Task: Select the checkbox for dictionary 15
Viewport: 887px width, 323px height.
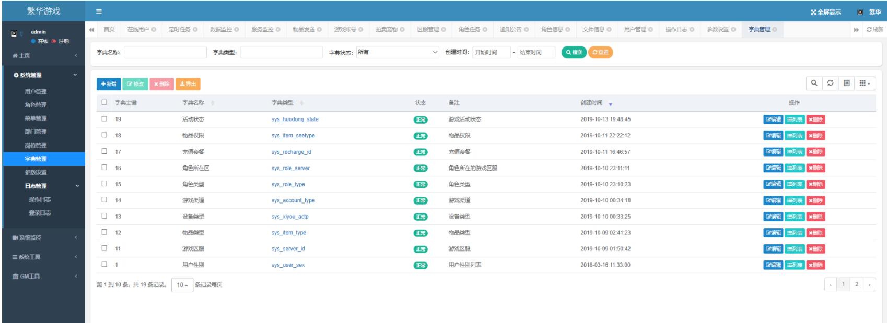Action: [x=104, y=184]
